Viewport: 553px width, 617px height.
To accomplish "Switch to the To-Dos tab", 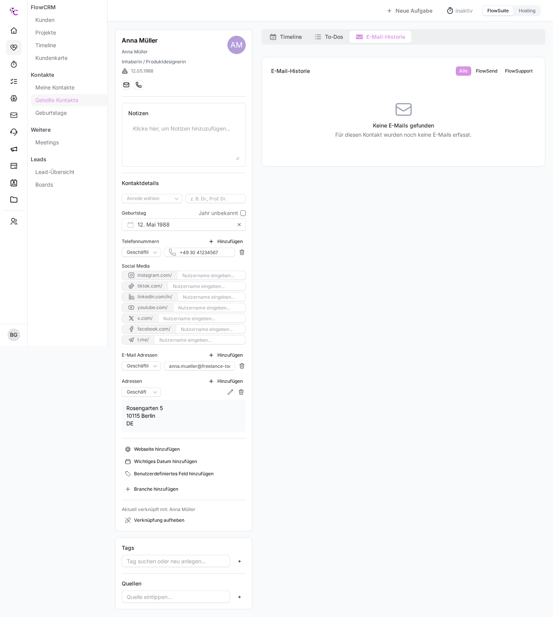I will 329,37.
